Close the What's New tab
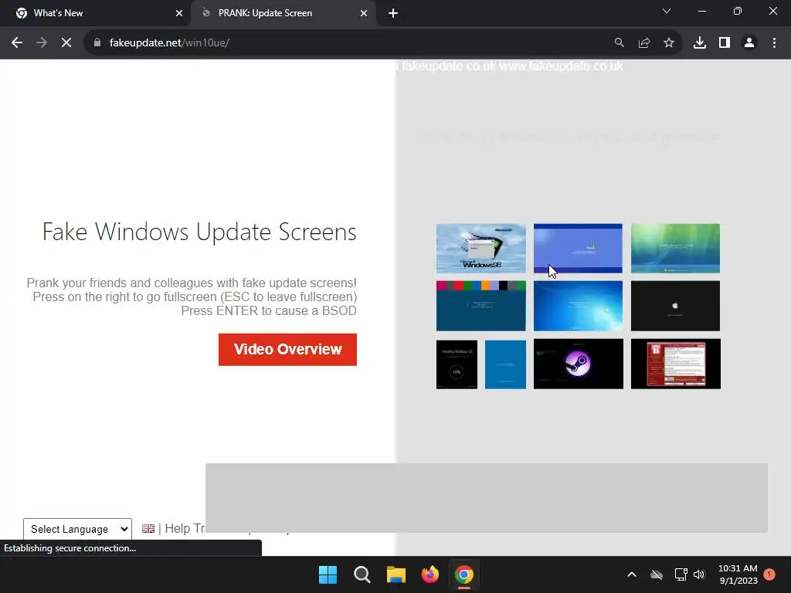 (179, 13)
